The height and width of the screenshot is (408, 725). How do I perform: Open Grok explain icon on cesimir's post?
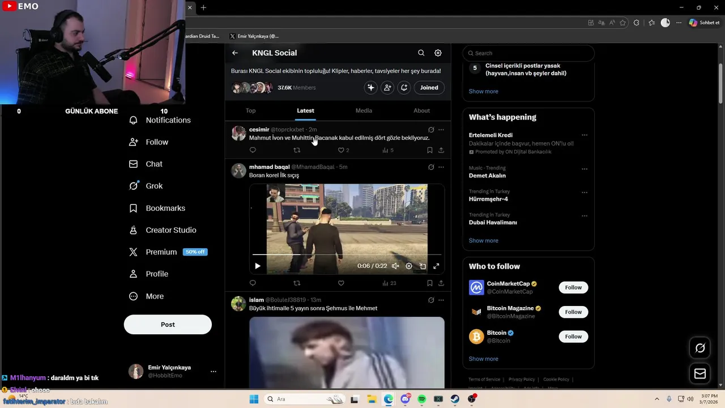coord(431,130)
